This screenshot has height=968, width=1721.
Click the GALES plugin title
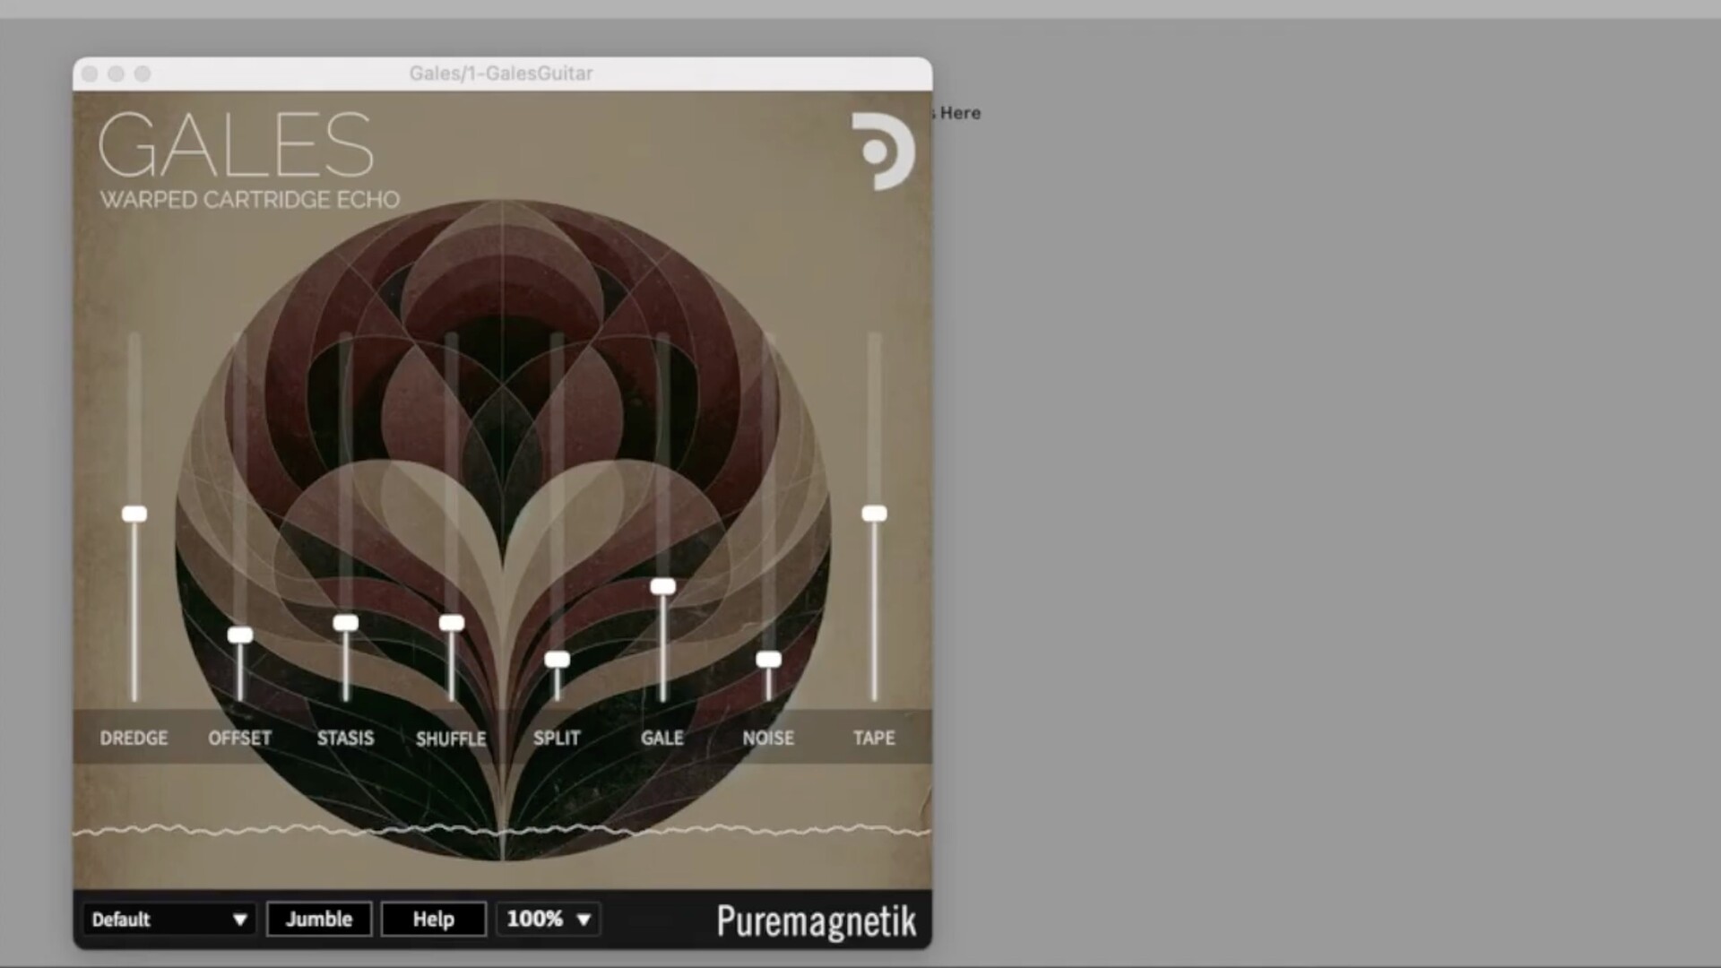point(236,144)
